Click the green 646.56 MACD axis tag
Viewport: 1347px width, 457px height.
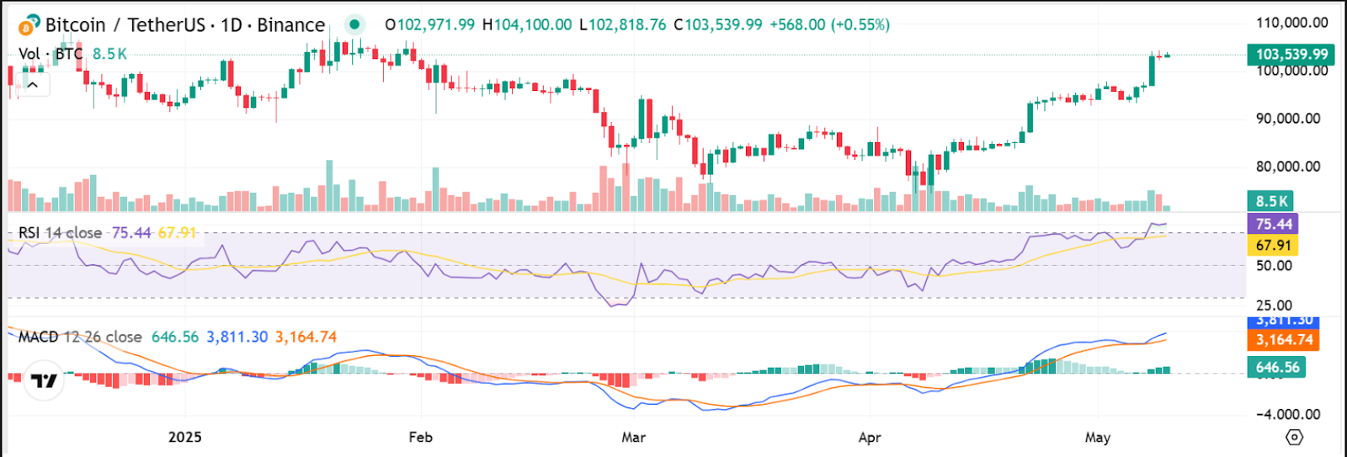1276,367
